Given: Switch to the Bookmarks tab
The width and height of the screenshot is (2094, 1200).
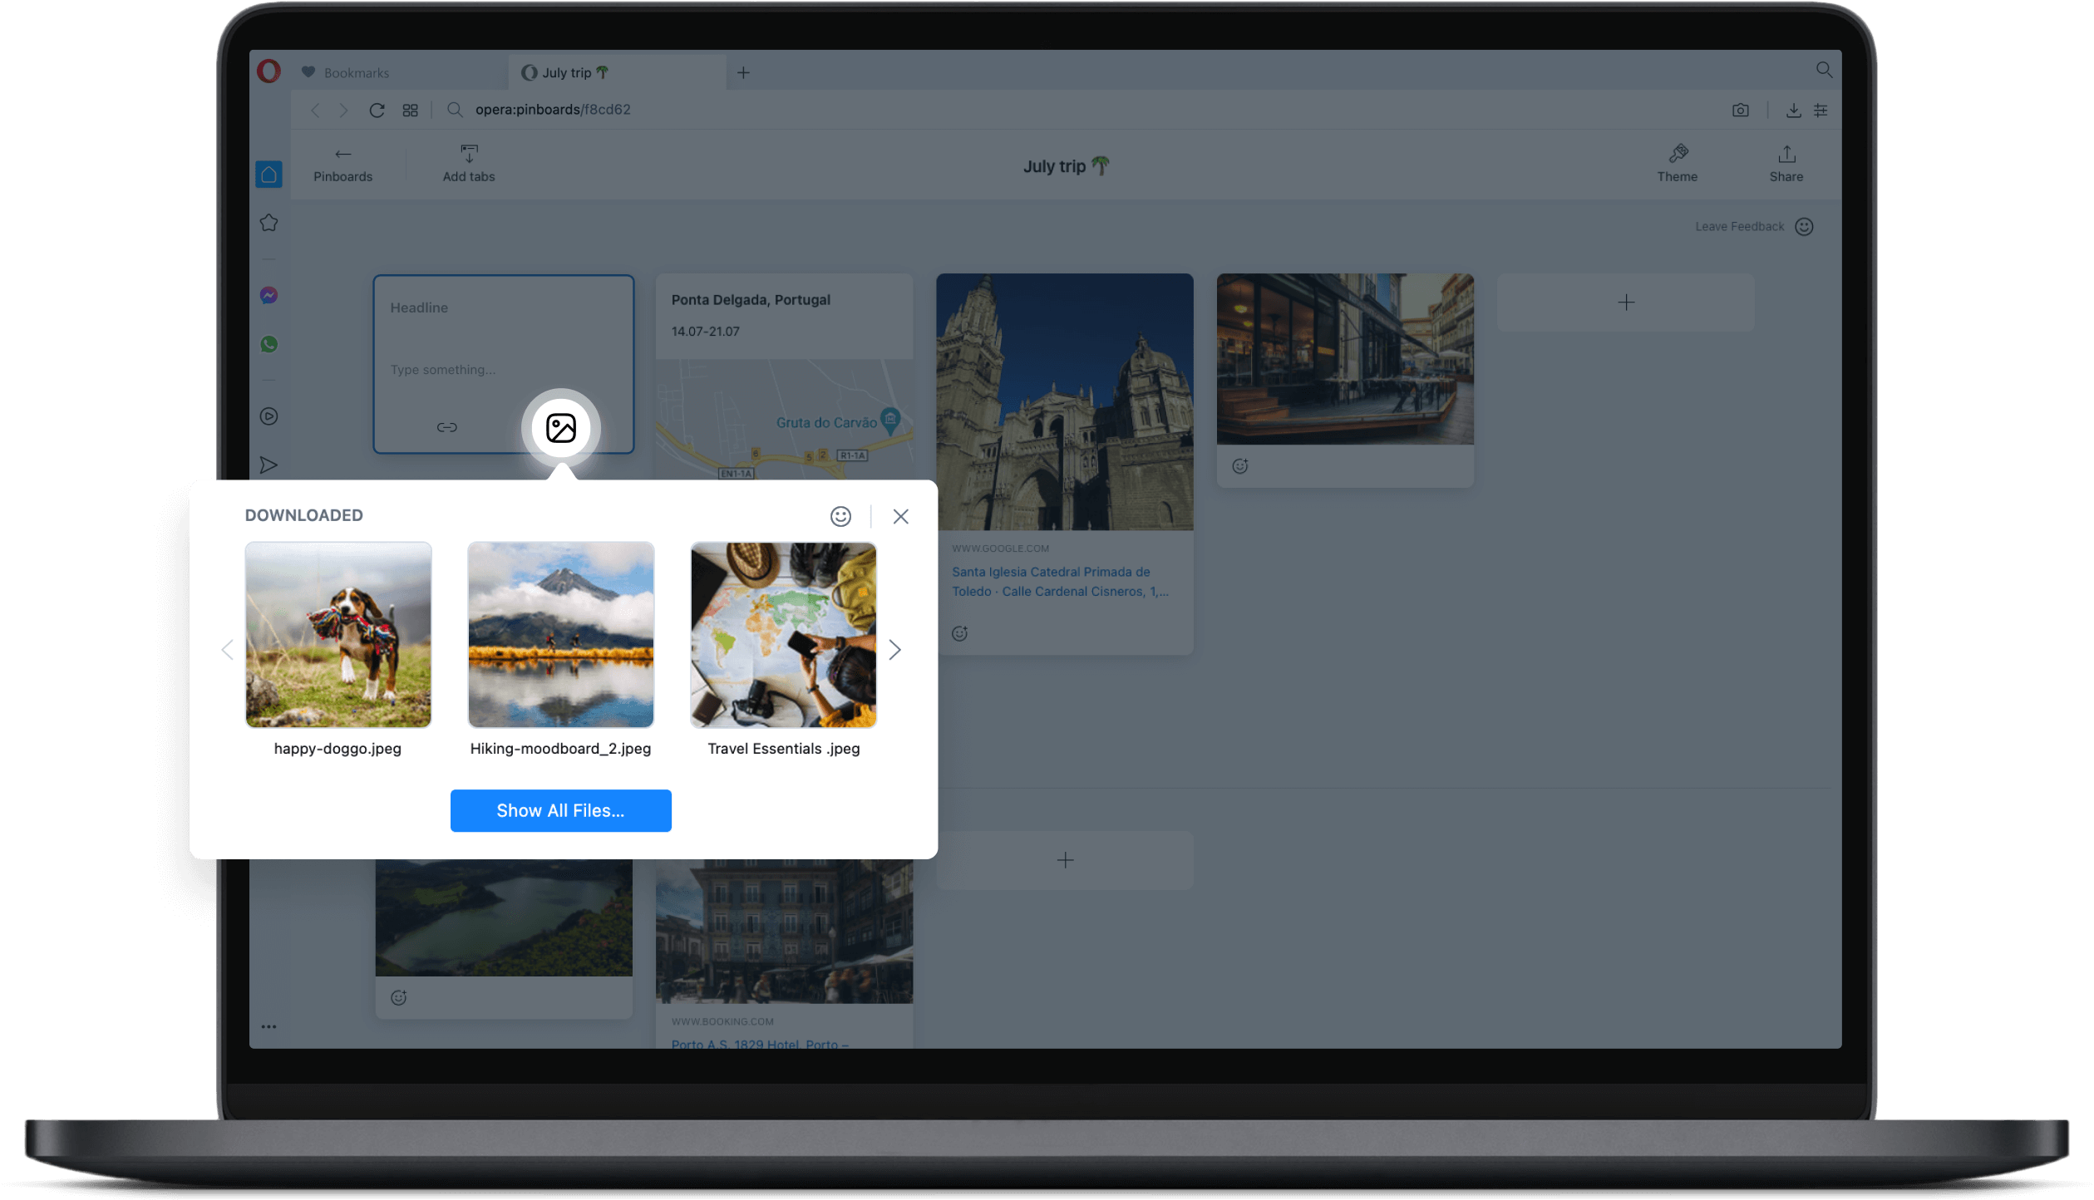Looking at the screenshot, I should pos(357,72).
